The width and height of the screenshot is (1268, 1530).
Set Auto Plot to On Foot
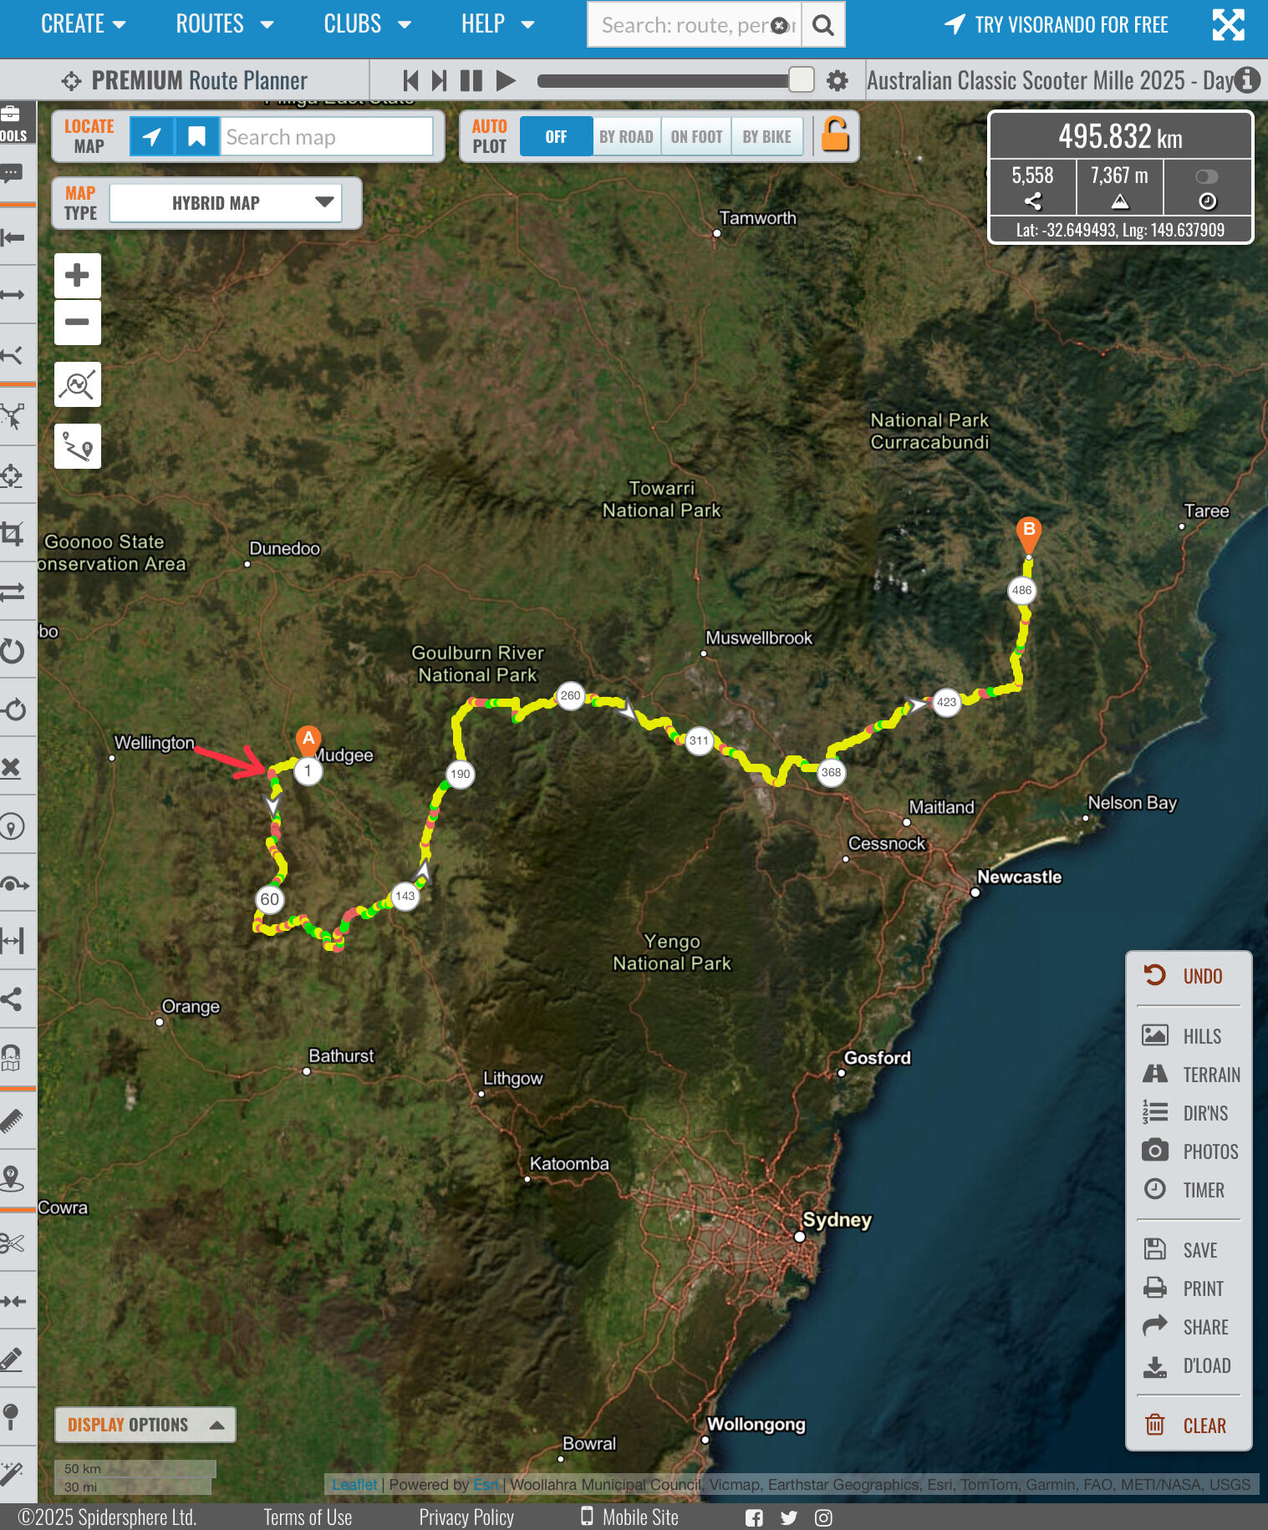pos(695,137)
